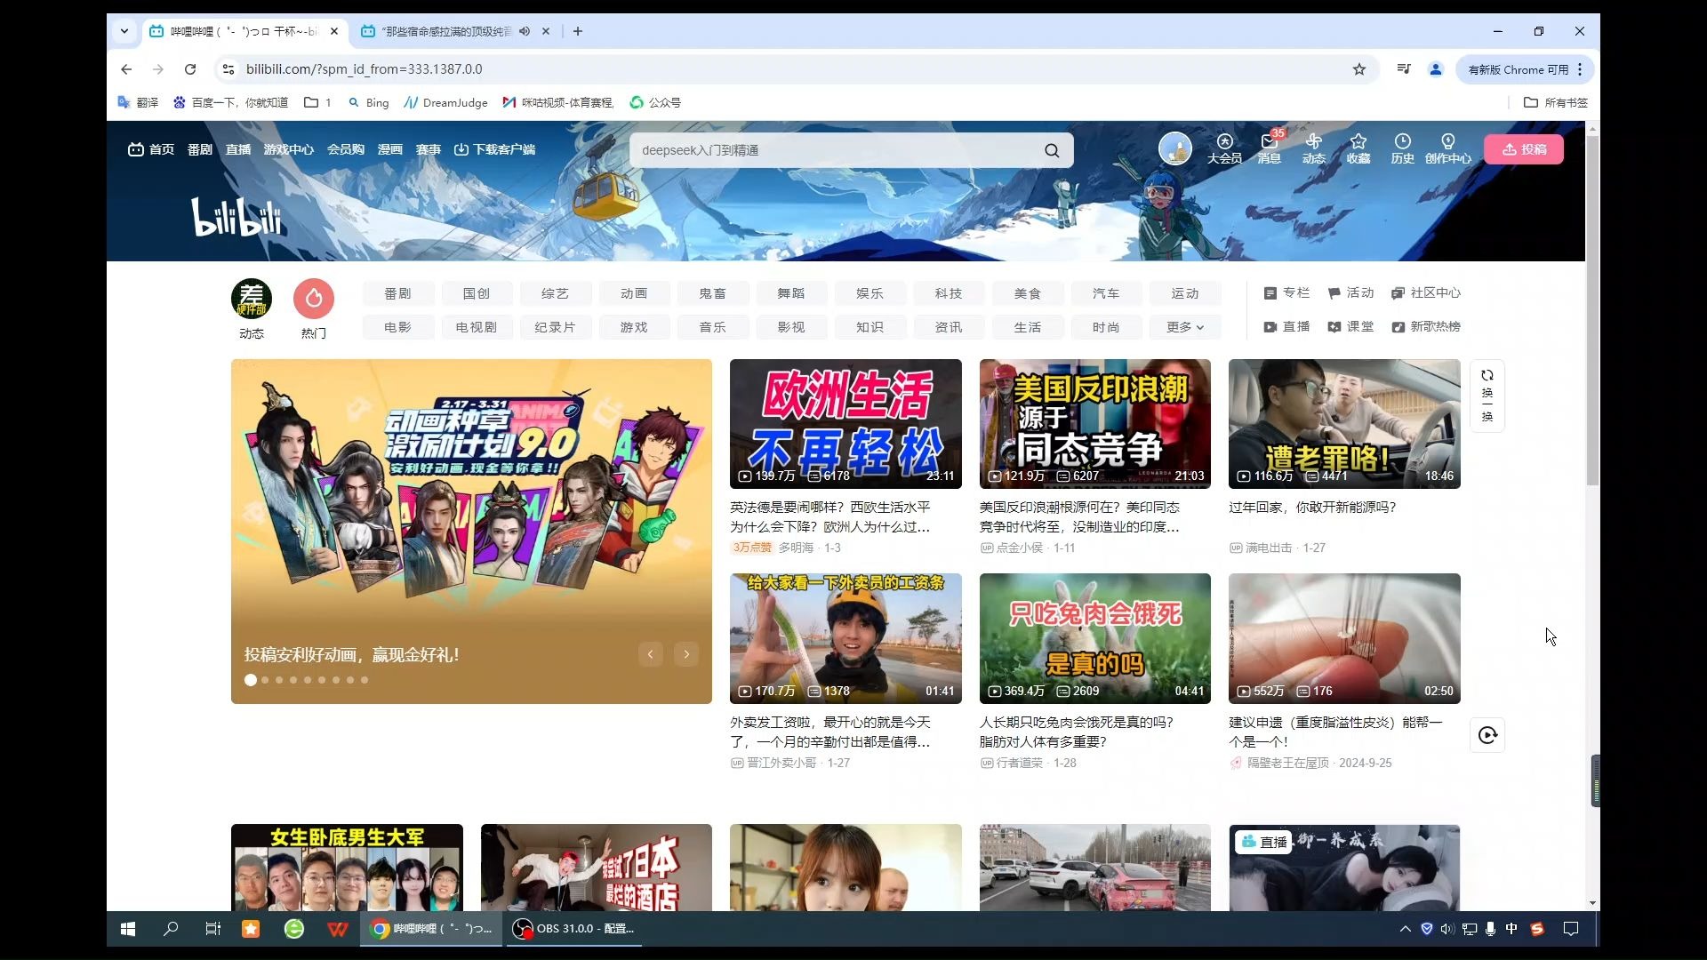Open the Chrome three-dot menu
1707x960 pixels.
click(x=1581, y=69)
